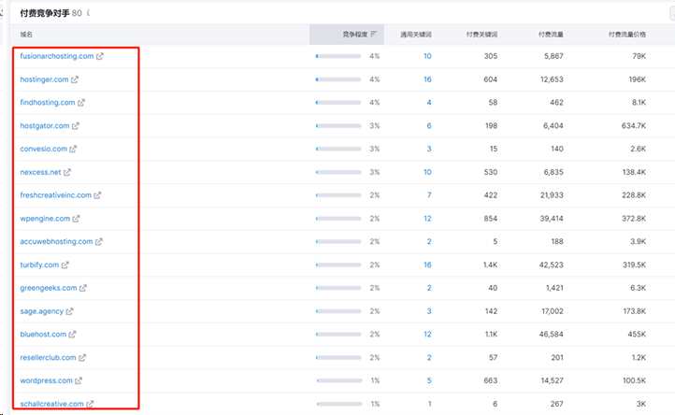The width and height of the screenshot is (675, 415).
Task: Click common keywords 4 for findhosting.com
Action: coord(429,103)
